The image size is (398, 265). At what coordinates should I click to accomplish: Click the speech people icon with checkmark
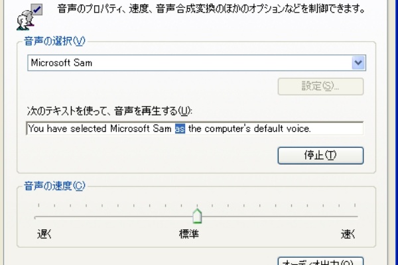point(29,17)
